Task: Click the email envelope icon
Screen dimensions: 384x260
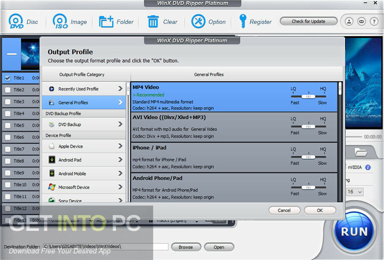Action: [x=361, y=21]
